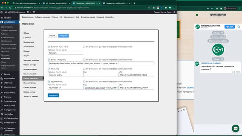Click the browser reload icon
242x136 pixels.
10,8
